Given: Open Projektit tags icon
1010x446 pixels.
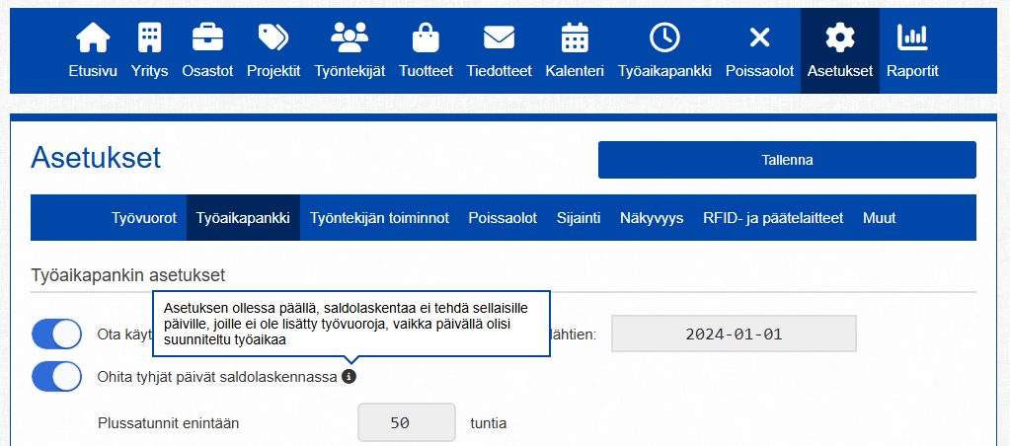Looking at the screenshot, I should (x=273, y=37).
